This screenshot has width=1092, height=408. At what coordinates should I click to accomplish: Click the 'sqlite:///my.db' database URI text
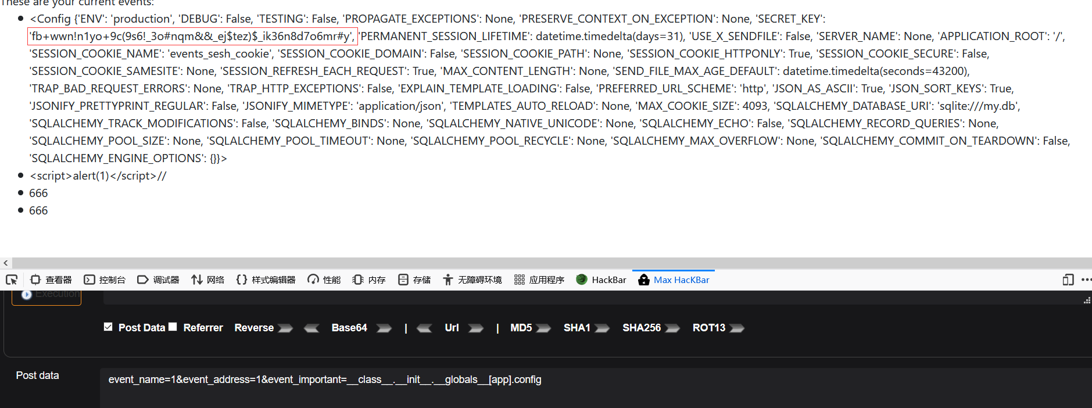coord(978,106)
